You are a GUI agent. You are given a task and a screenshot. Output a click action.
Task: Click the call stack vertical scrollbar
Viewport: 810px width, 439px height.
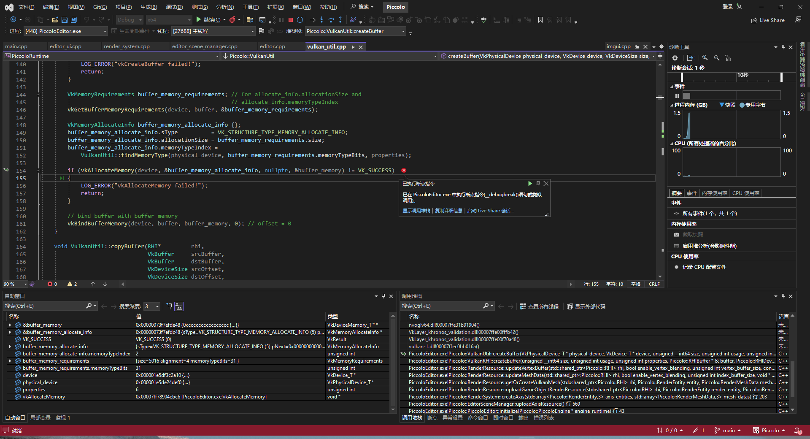792,363
